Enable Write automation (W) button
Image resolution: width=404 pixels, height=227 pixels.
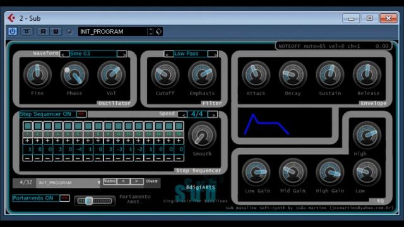tap(56, 32)
